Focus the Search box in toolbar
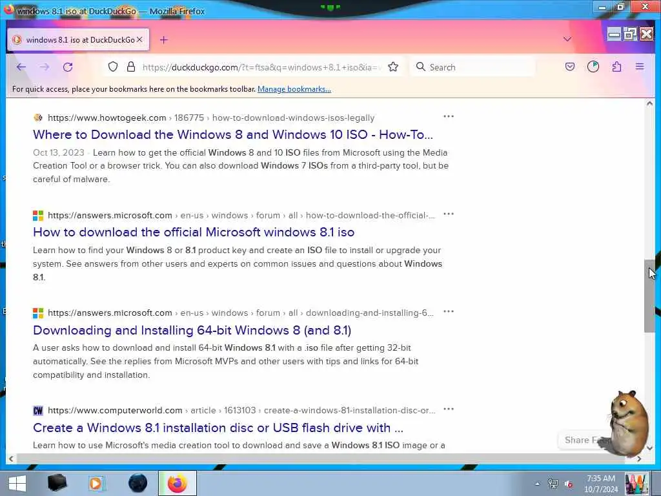The height and width of the screenshot is (496, 661). (x=472, y=67)
